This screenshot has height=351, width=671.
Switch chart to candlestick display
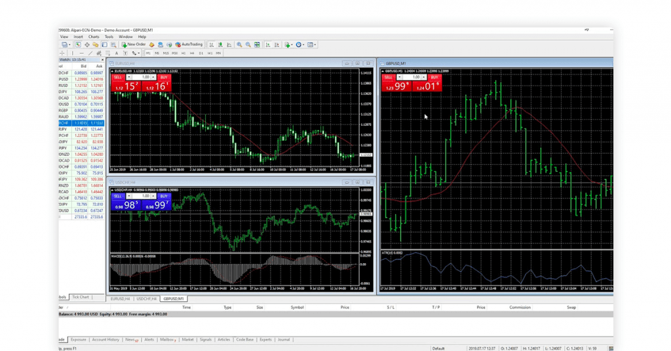click(x=220, y=45)
